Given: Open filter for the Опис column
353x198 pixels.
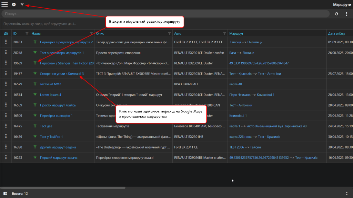Looking at the screenshot, I should (x=169, y=33).
